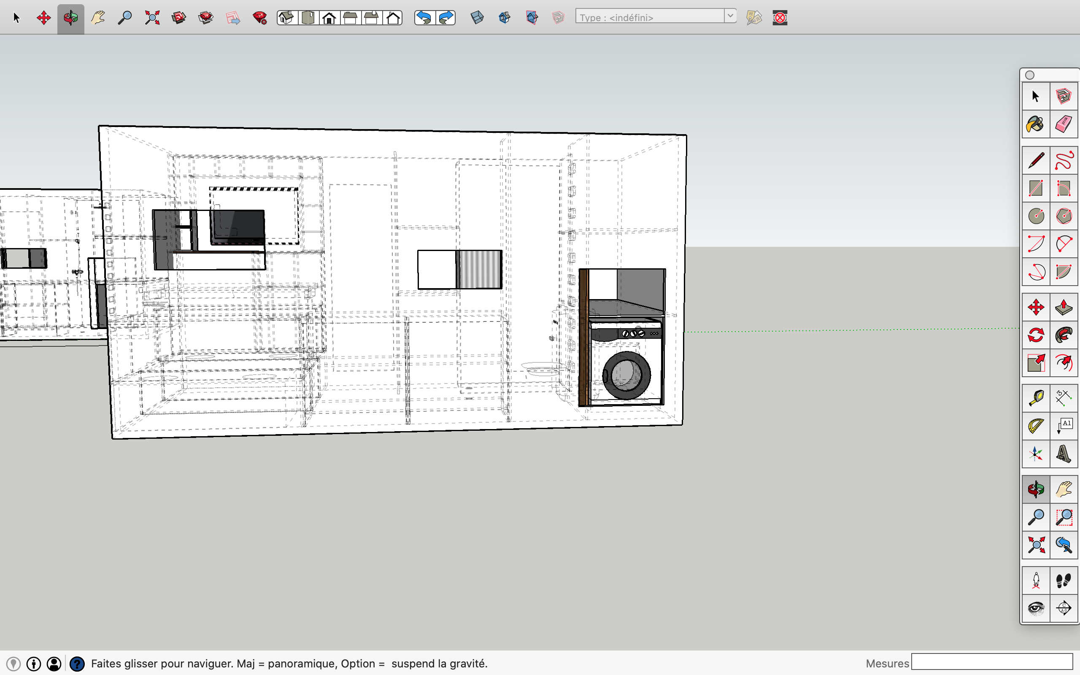Select the Eraser tool in side panel
The image size is (1080, 675).
(x=1064, y=124)
